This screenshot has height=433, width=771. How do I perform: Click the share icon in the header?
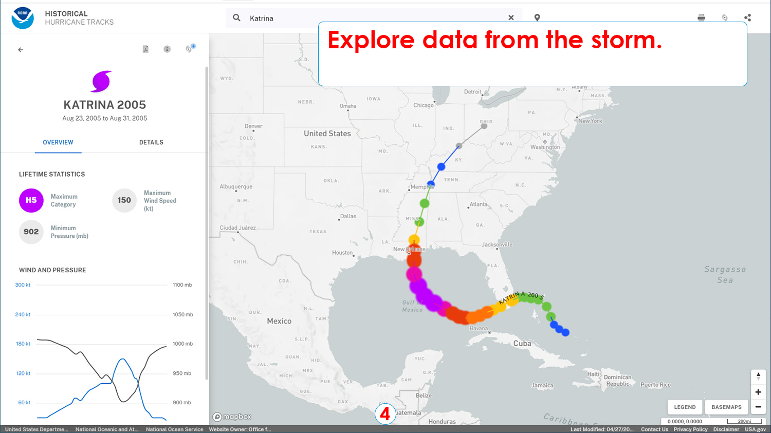click(748, 17)
